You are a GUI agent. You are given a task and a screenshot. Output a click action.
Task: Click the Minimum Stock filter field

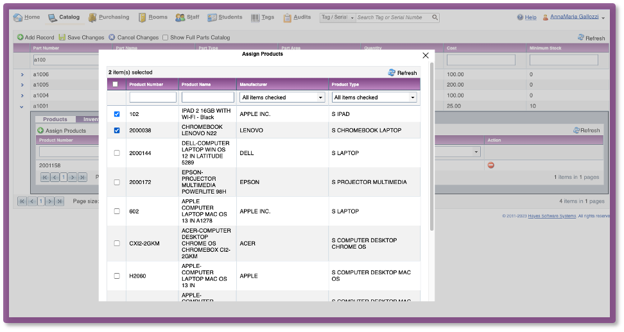click(x=564, y=60)
